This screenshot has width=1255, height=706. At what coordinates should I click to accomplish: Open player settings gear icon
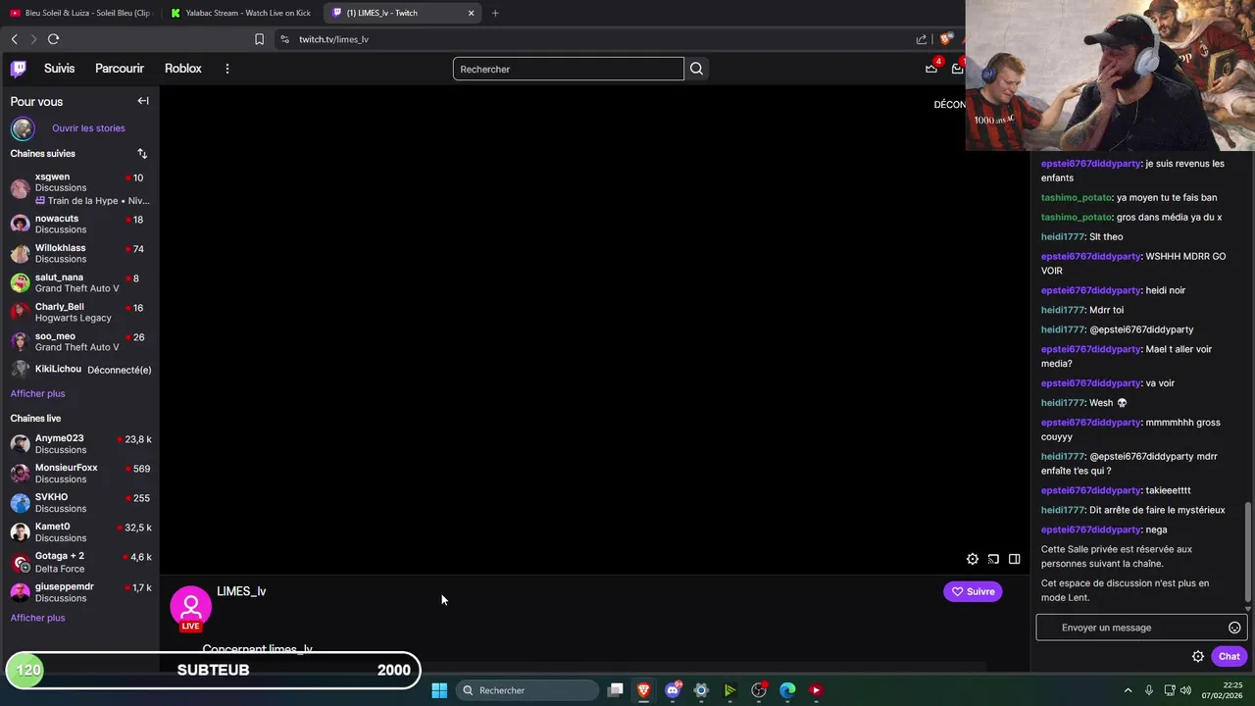(x=973, y=559)
